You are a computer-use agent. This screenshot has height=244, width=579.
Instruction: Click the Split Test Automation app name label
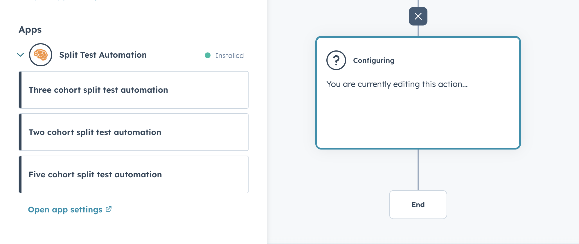click(x=103, y=55)
